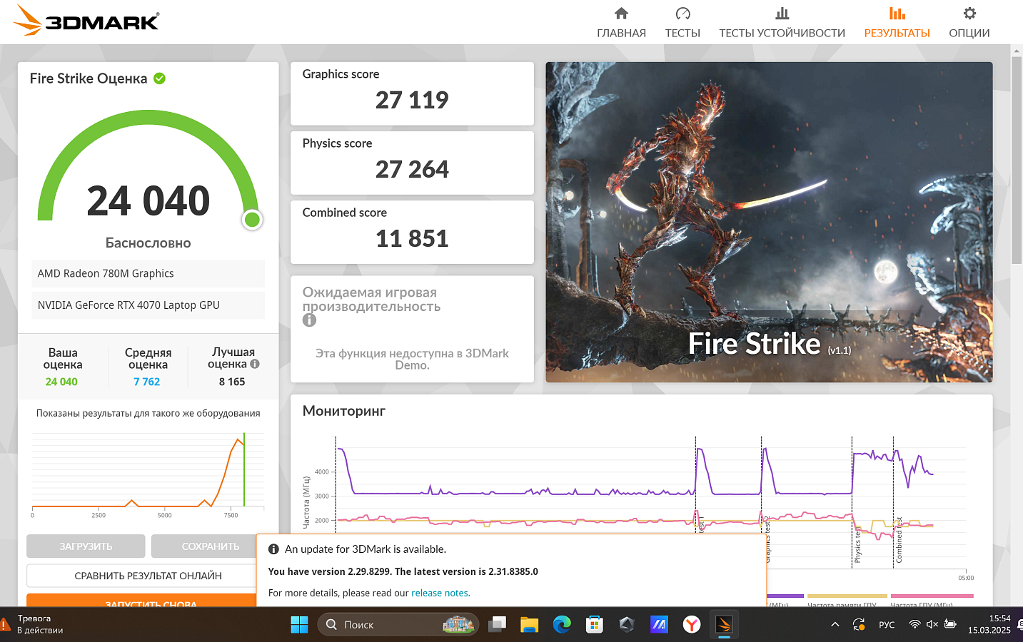
Task: Open Microsoft Edge from the taskbar
Action: click(x=562, y=625)
